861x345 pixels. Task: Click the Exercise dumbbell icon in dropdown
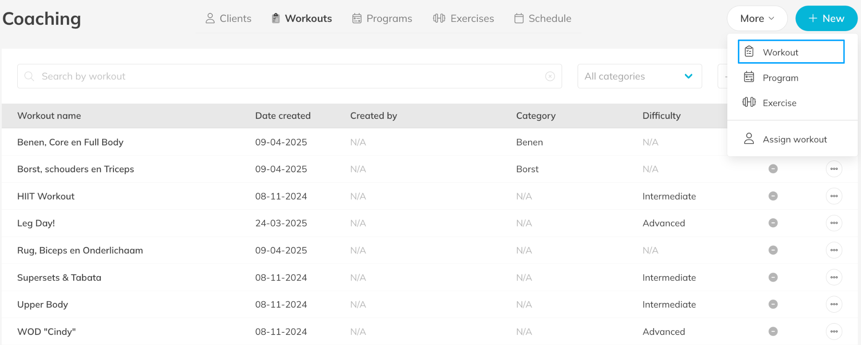click(x=749, y=102)
